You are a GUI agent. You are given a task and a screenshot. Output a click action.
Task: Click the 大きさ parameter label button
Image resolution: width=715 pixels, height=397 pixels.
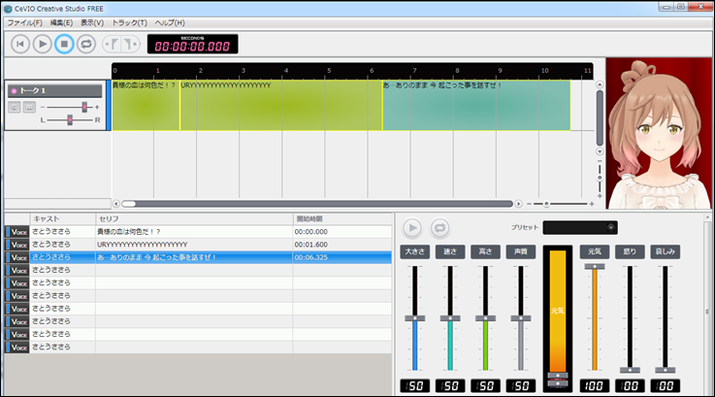tap(415, 252)
